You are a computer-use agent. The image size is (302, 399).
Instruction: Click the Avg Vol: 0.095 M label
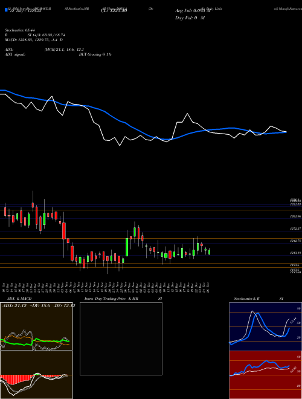click(x=193, y=11)
